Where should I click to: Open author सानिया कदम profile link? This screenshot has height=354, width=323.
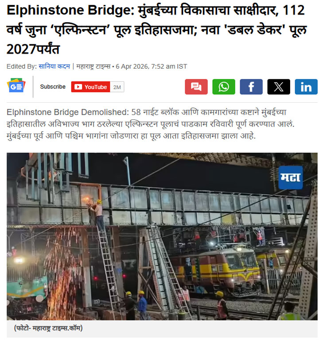pyautogui.click(x=54, y=66)
